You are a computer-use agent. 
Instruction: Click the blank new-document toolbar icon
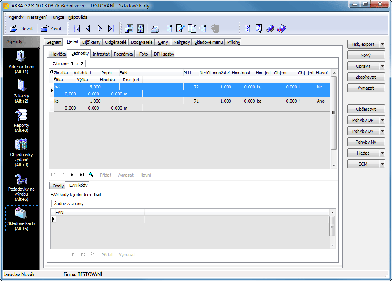[x=169, y=29]
